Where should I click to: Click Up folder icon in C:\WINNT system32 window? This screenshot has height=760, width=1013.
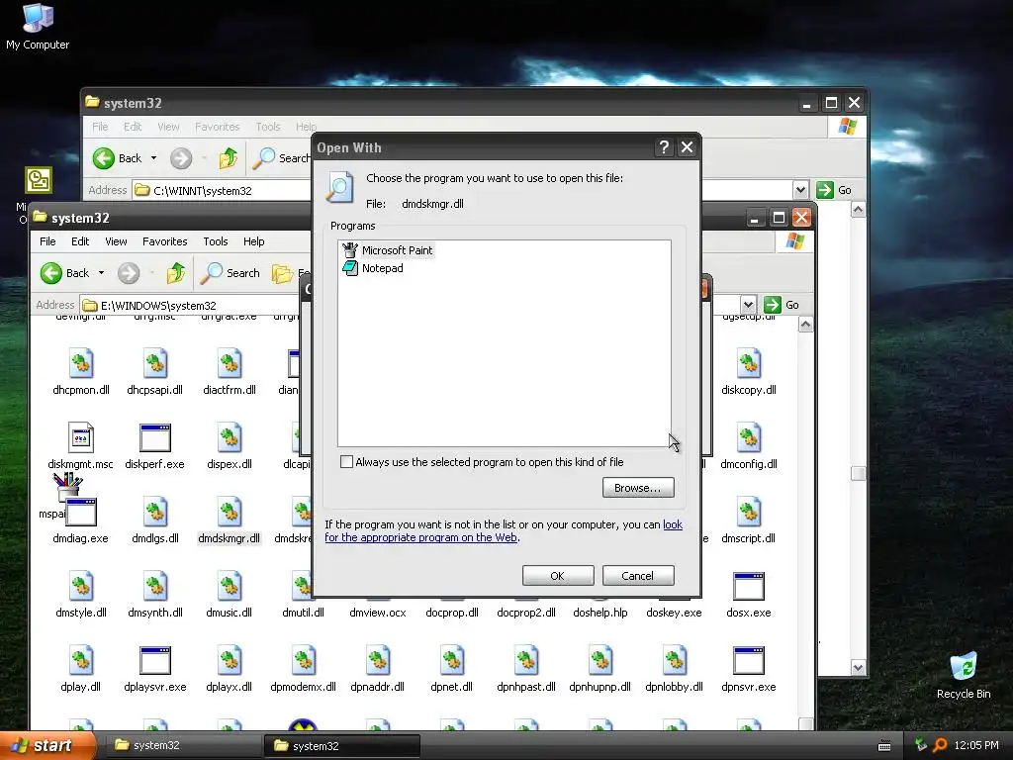(x=229, y=157)
